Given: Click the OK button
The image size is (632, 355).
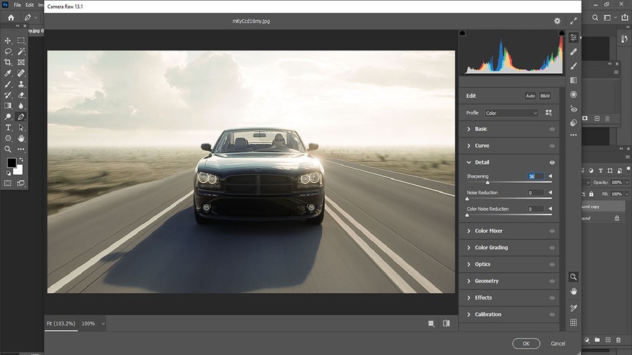Looking at the screenshot, I should click(x=526, y=344).
